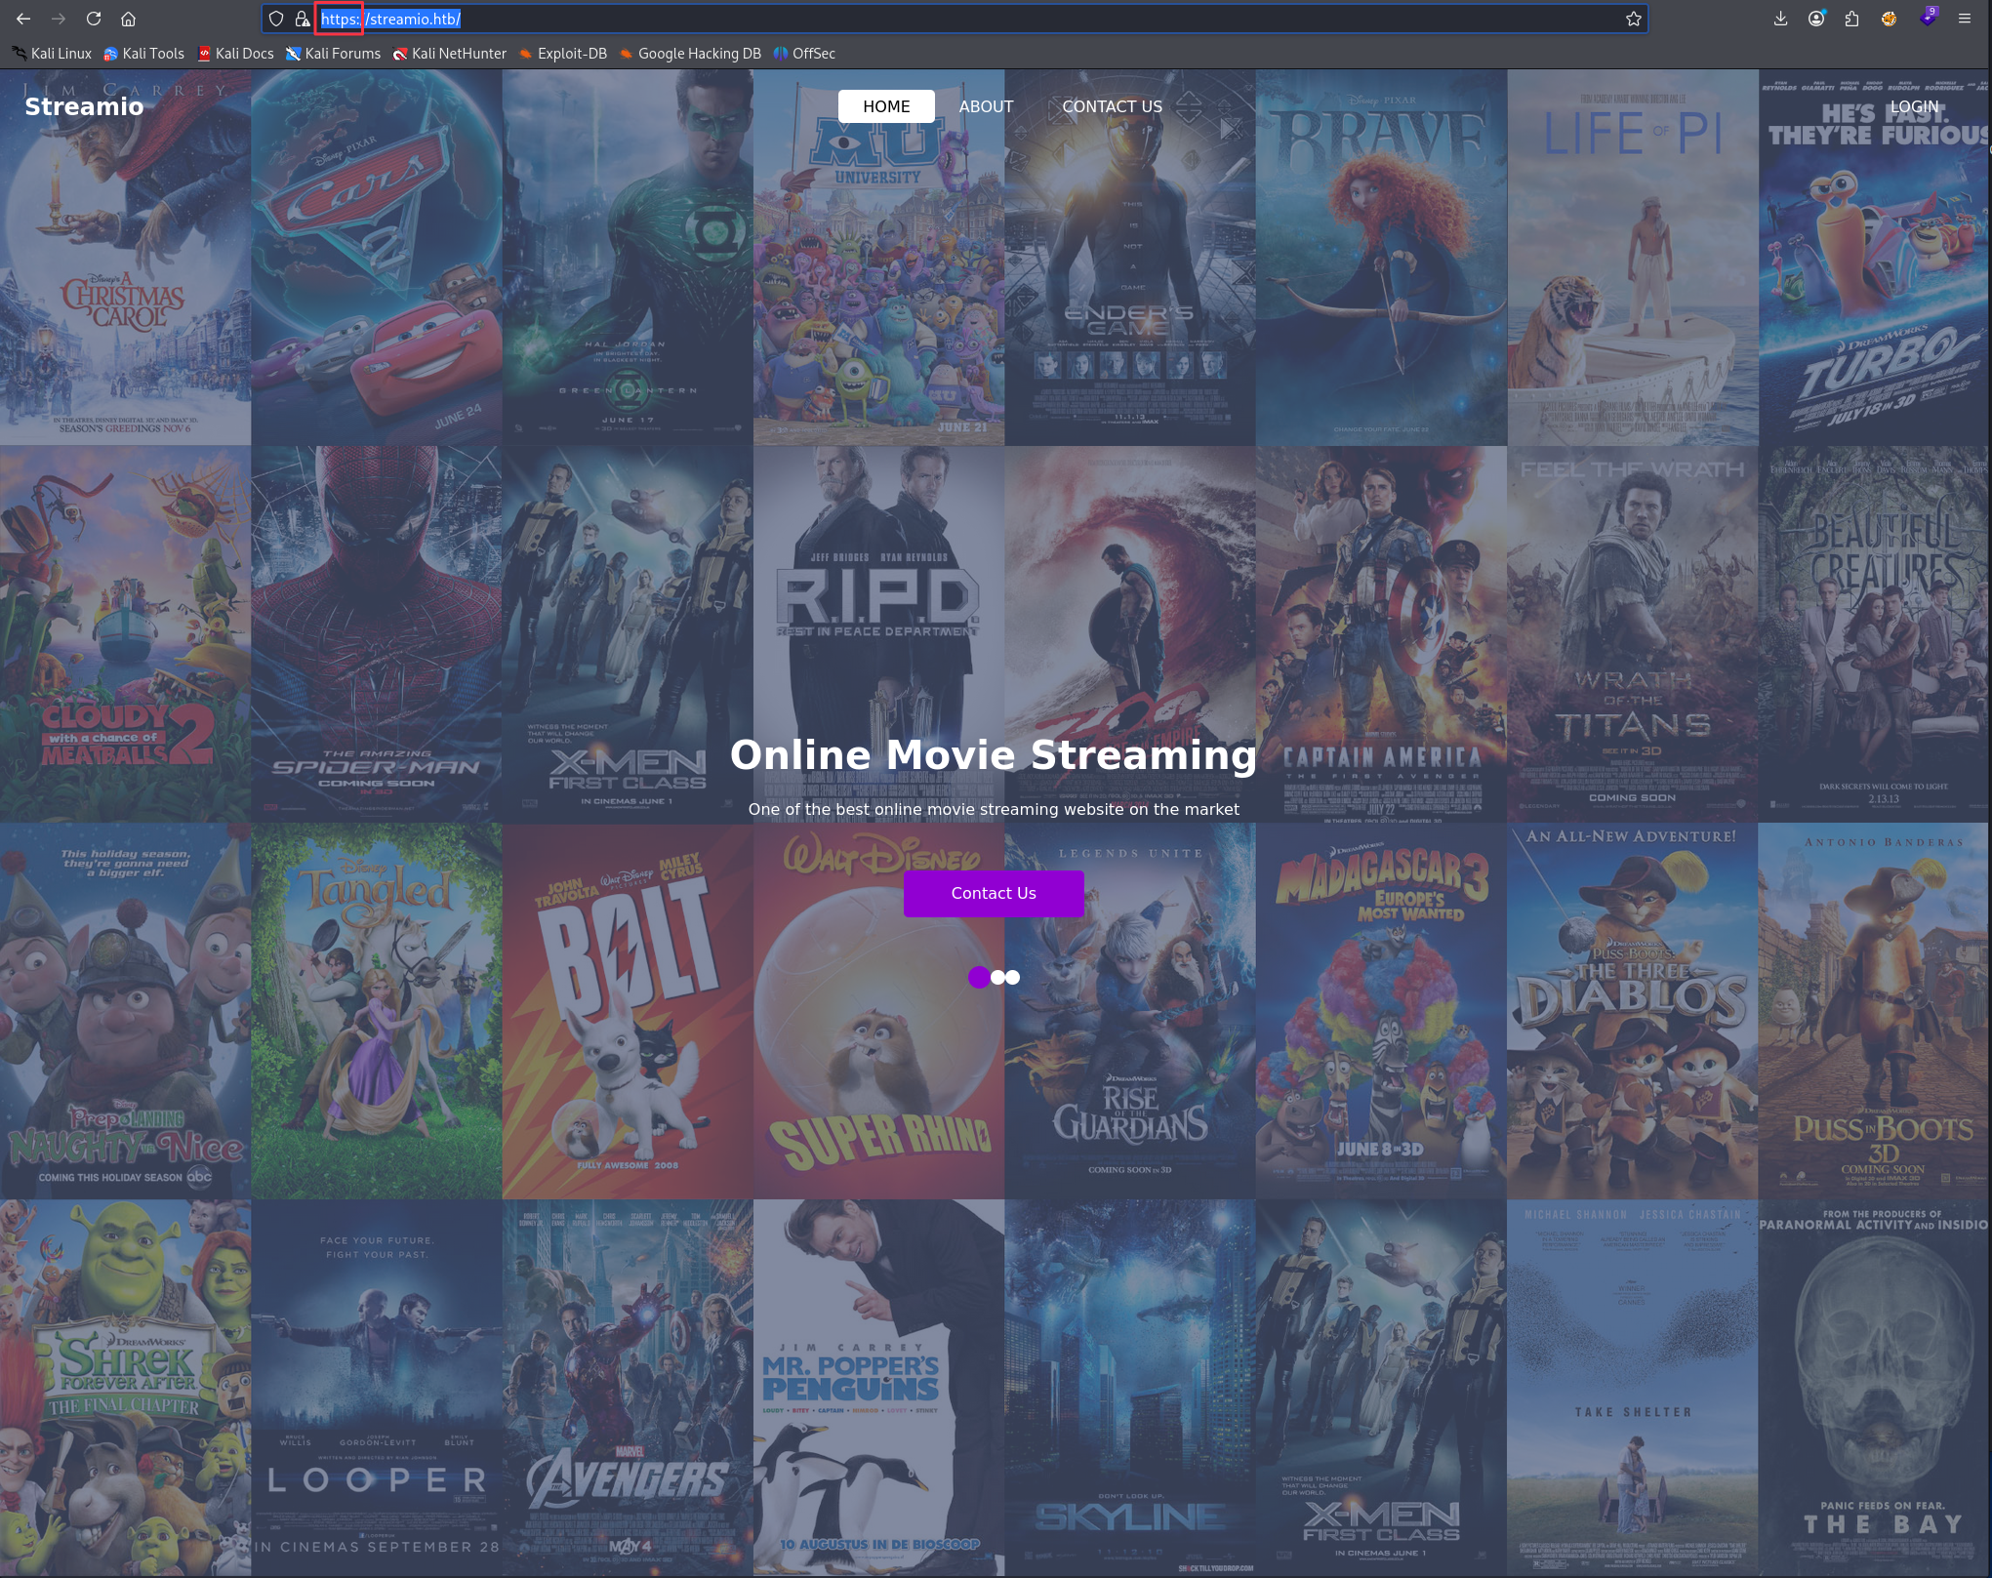Go back to the previous page
This screenshot has height=1578, width=1992.
point(23,19)
